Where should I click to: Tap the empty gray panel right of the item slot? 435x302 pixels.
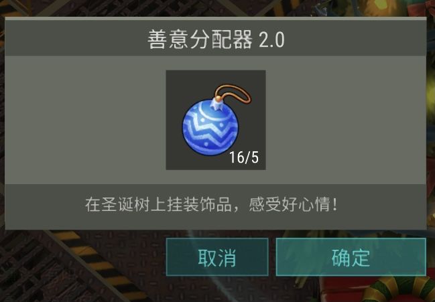(346, 120)
